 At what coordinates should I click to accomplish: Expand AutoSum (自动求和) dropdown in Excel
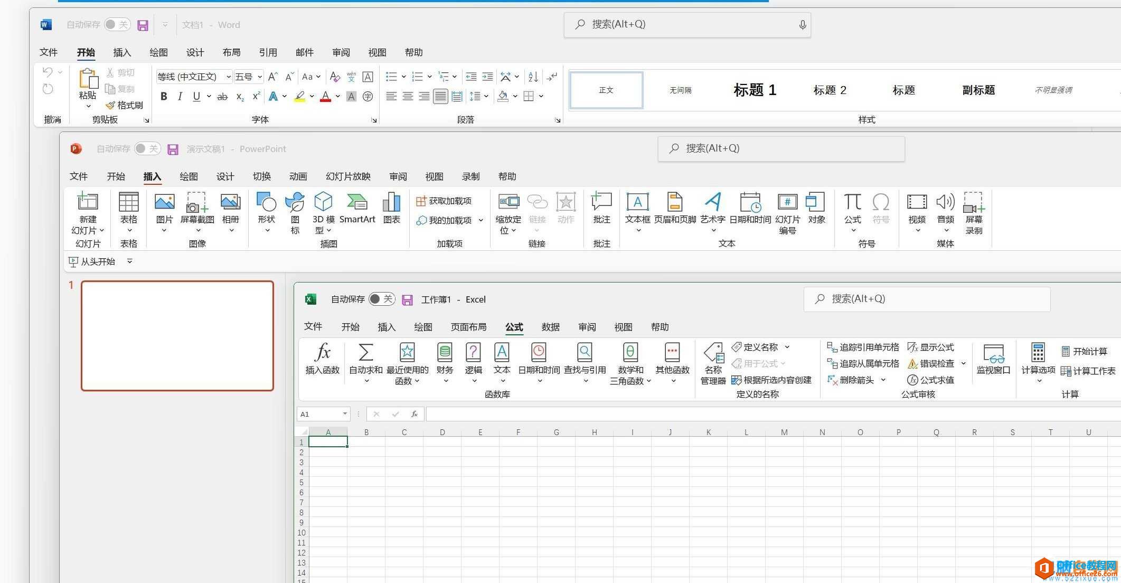(366, 381)
